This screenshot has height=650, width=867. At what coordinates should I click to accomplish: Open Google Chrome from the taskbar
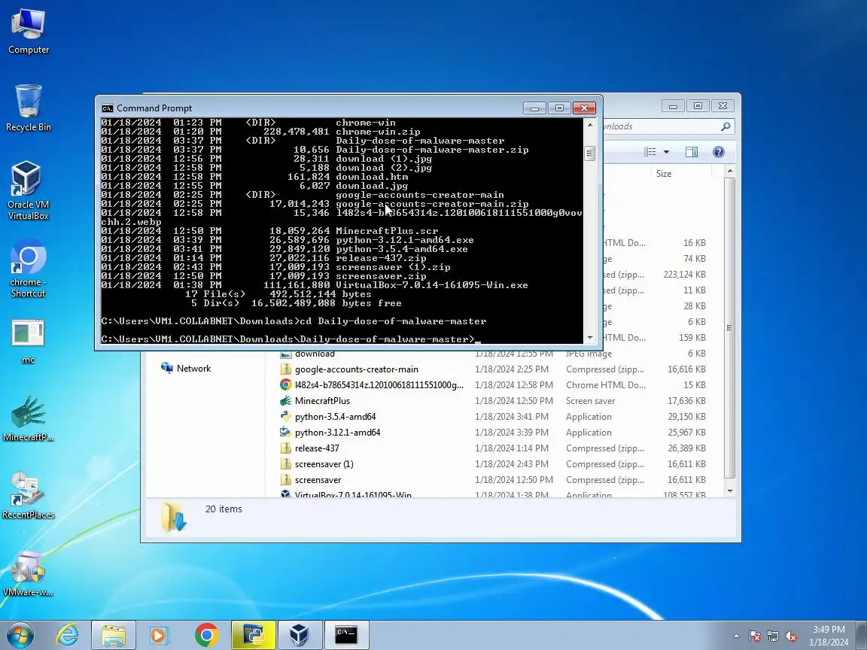tap(206, 635)
